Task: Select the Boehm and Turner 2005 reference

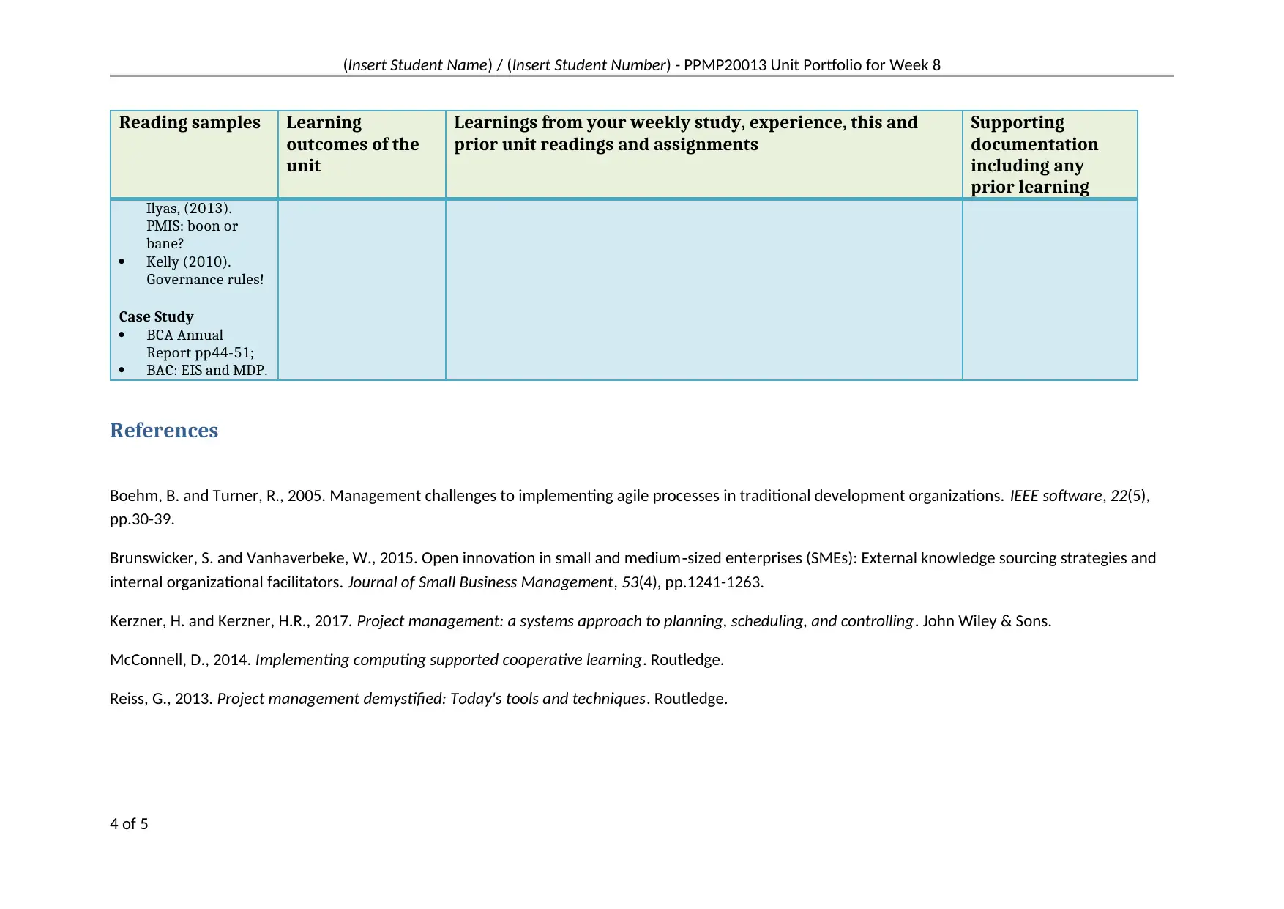Action: pos(630,507)
